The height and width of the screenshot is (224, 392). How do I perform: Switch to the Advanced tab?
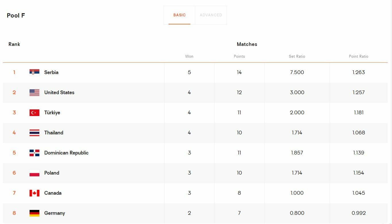211,15
